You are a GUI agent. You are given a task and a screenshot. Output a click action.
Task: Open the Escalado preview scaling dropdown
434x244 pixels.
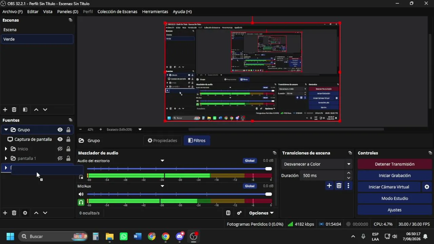pyautogui.click(x=140, y=129)
